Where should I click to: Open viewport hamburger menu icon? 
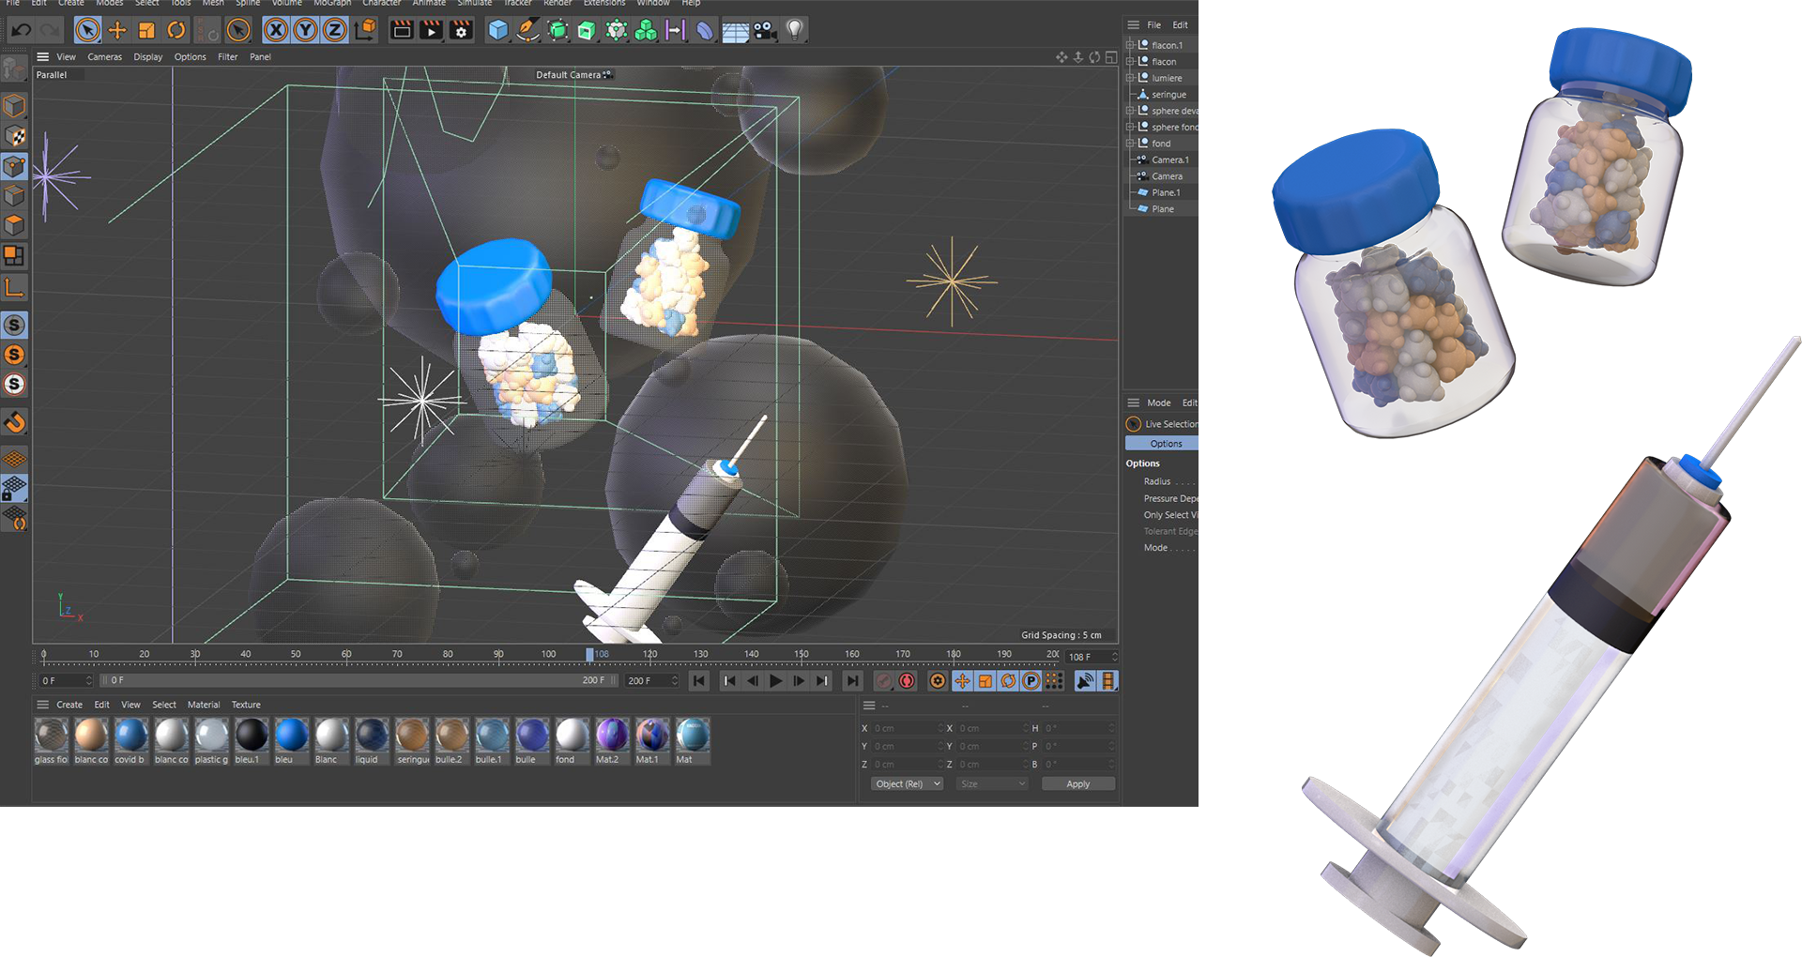[42, 57]
